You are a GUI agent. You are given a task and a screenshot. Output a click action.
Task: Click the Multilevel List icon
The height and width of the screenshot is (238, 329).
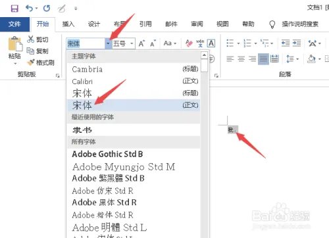click(x=265, y=43)
